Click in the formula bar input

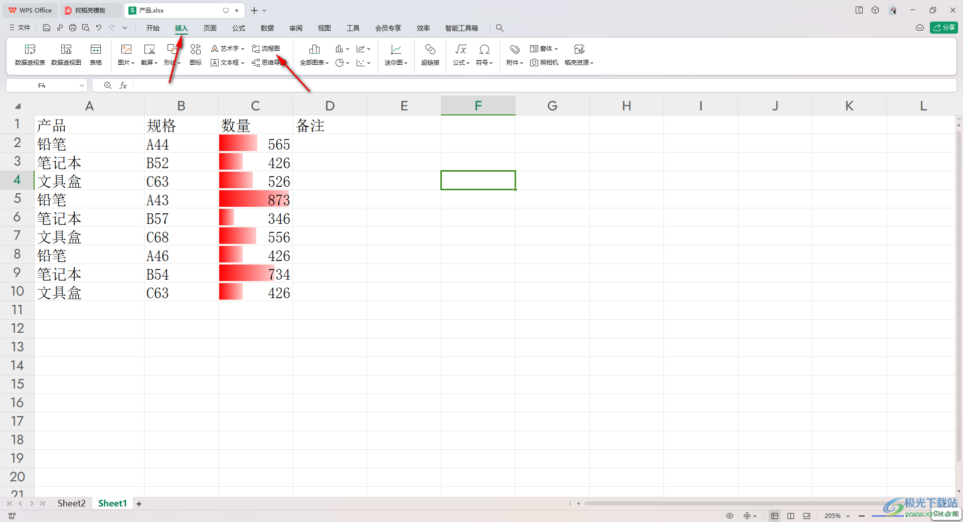coord(544,85)
